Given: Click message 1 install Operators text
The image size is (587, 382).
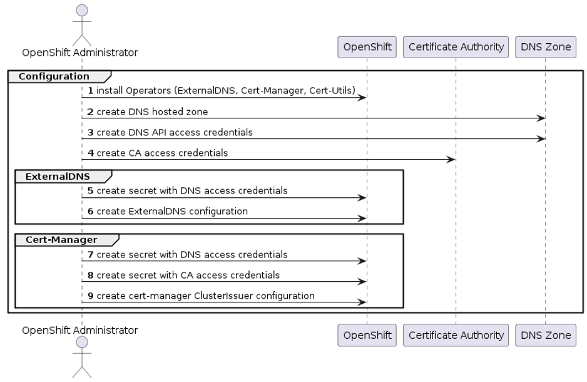Looking at the screenshot, I should tap(222, 91).
